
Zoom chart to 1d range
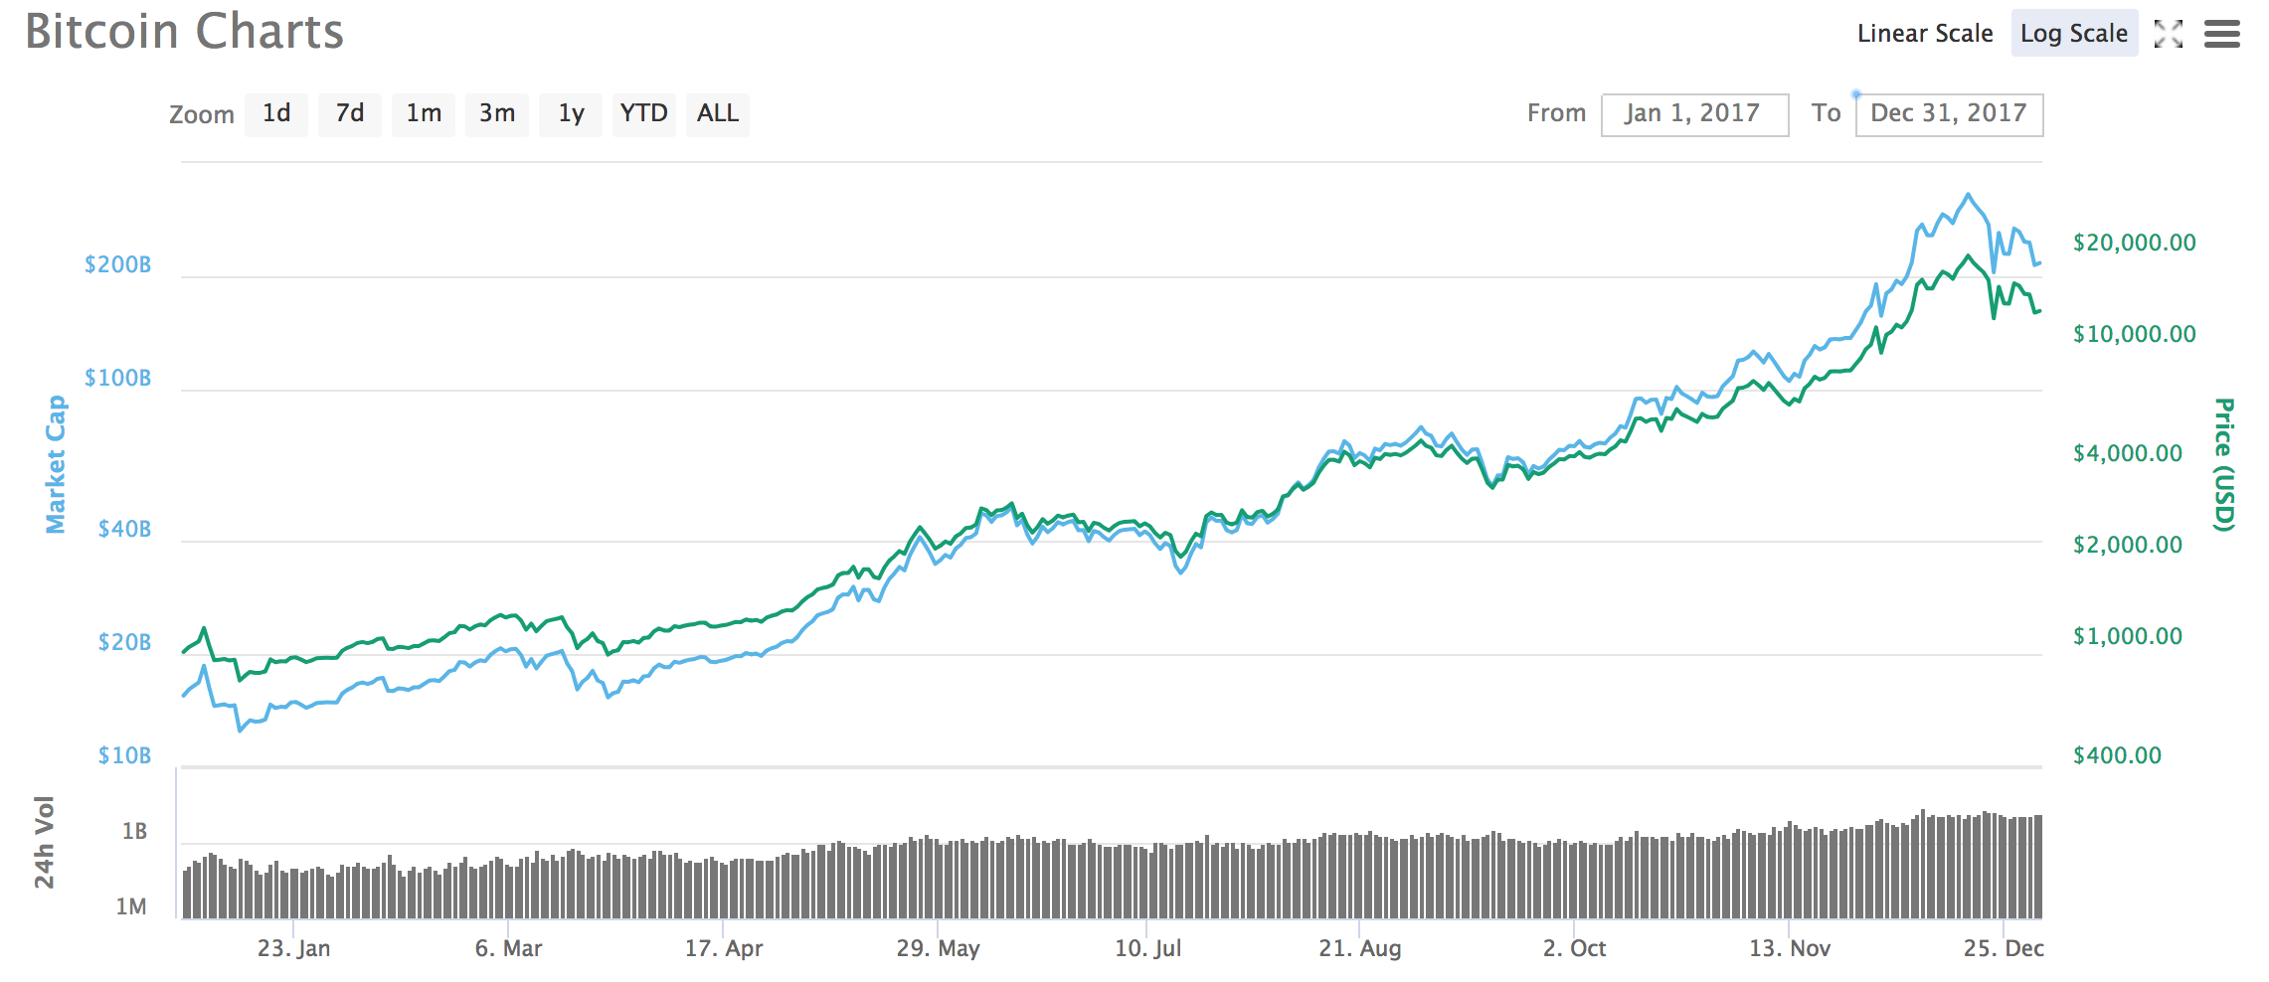tap(276, 113)
